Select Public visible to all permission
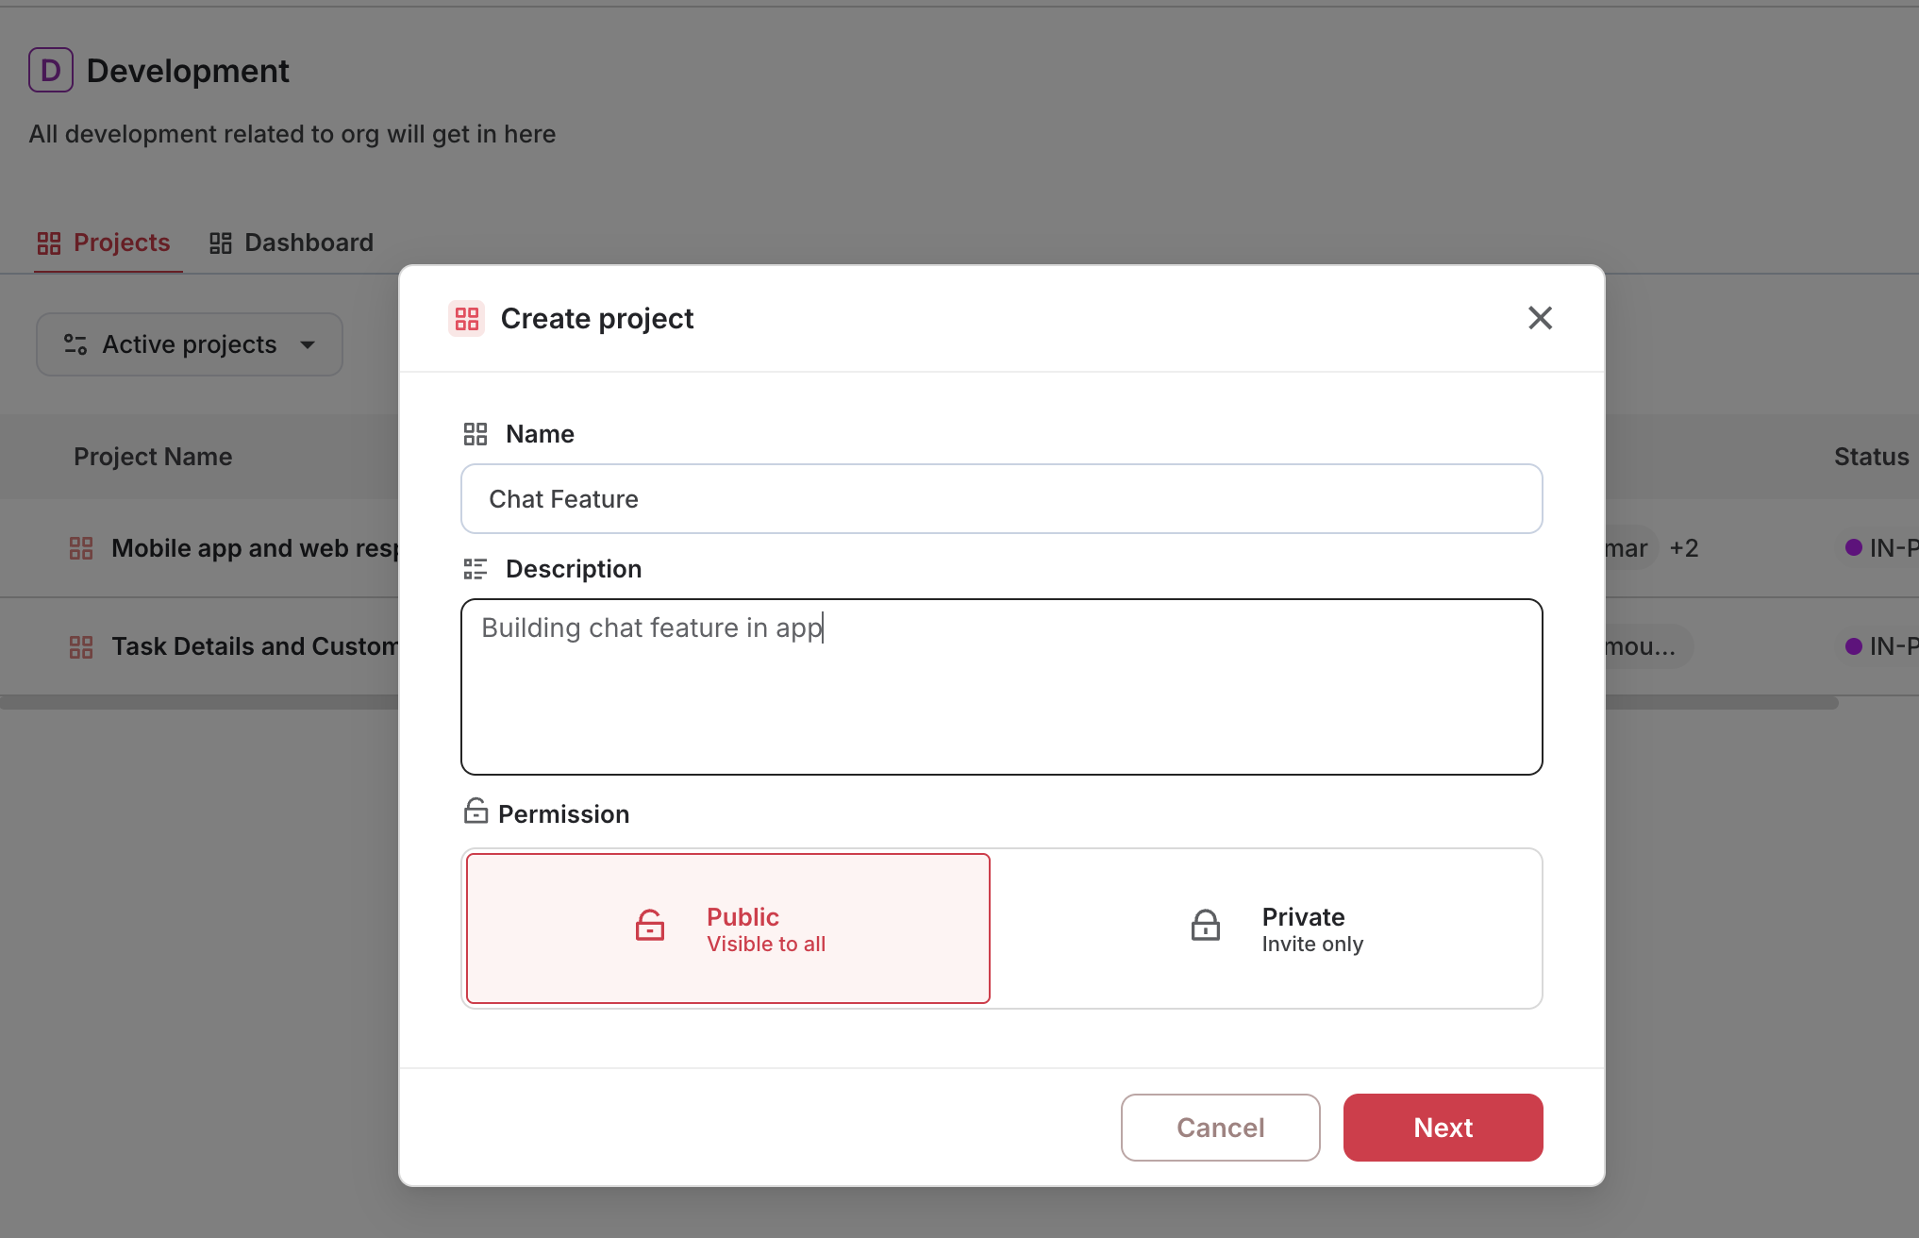This screenshot has width=1919, height=1238. point(727,928)
